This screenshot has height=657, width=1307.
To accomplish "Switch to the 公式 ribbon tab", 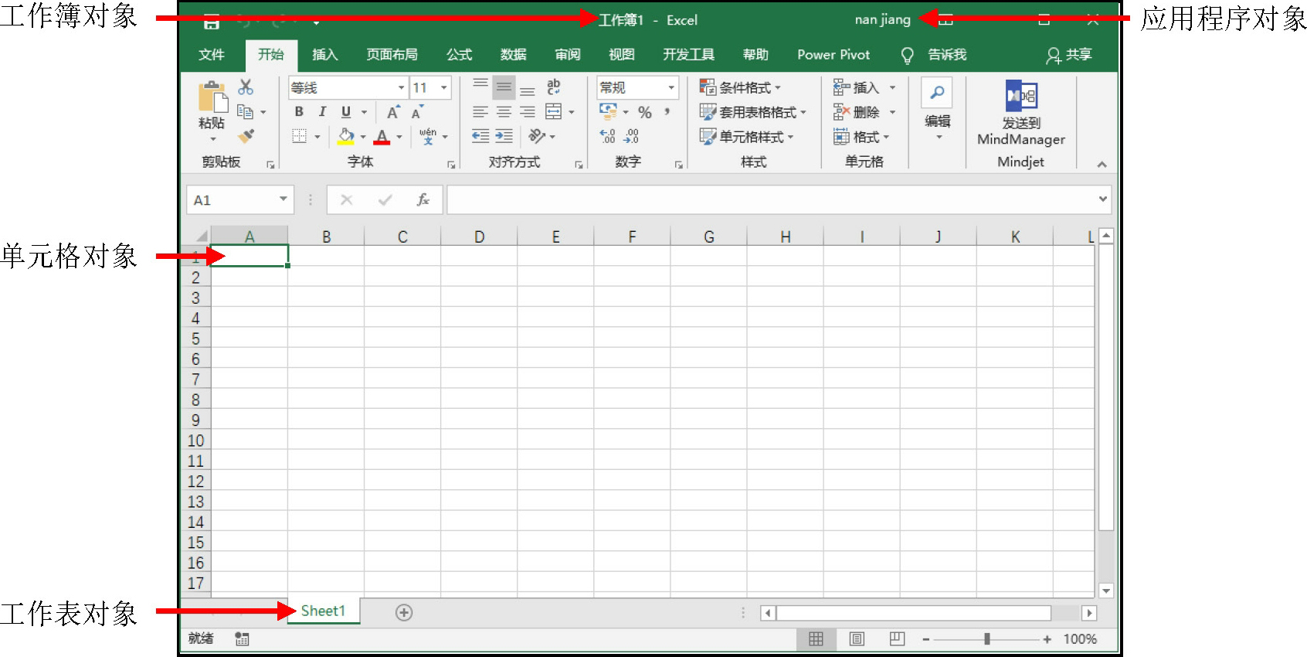I will pyautogui.click(x=459, y=55).
